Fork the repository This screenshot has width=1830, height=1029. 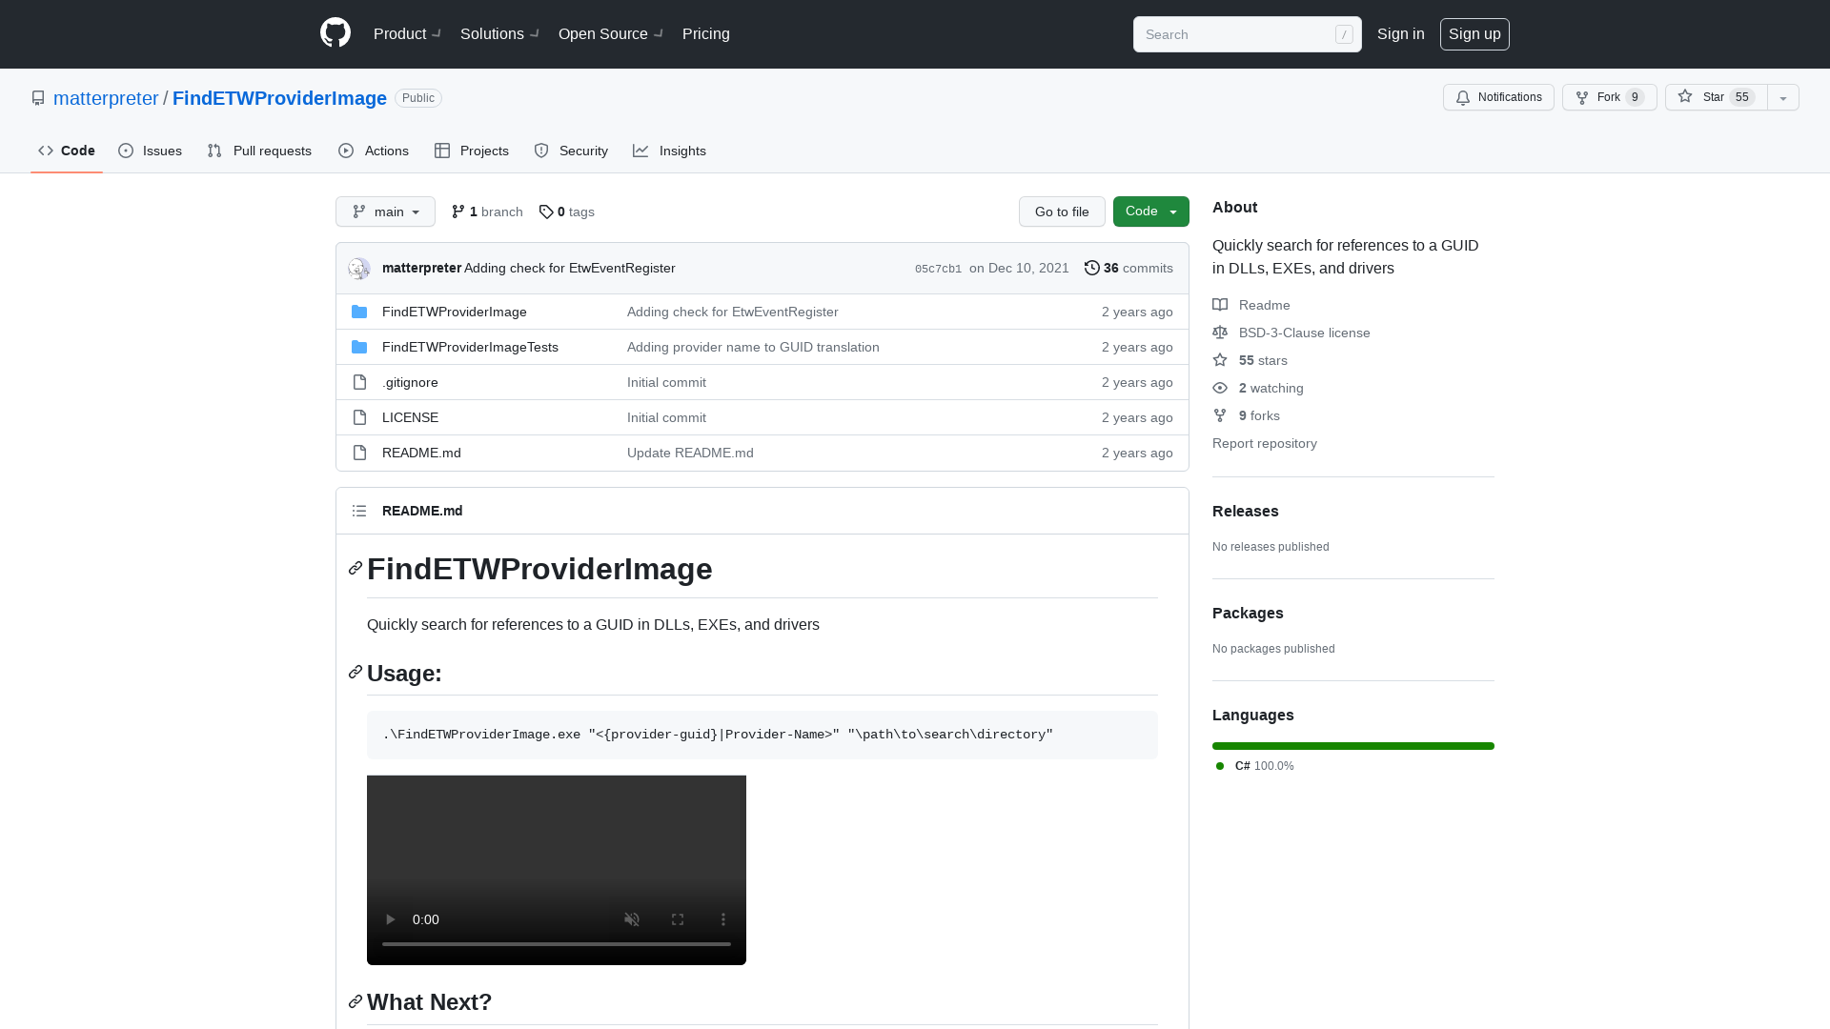click(x=1609, y=97)
